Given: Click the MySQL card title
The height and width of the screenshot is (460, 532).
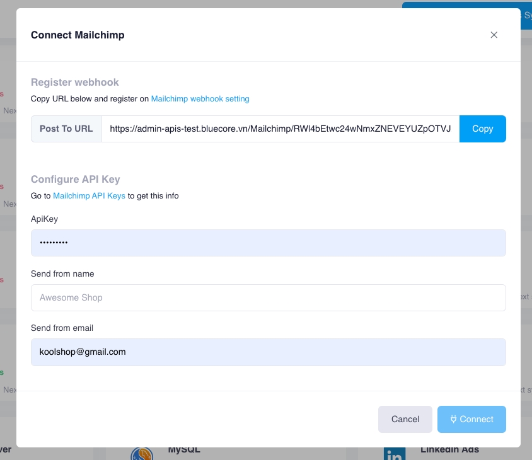Looking at the screenshot, I should [x=184, y=450].
